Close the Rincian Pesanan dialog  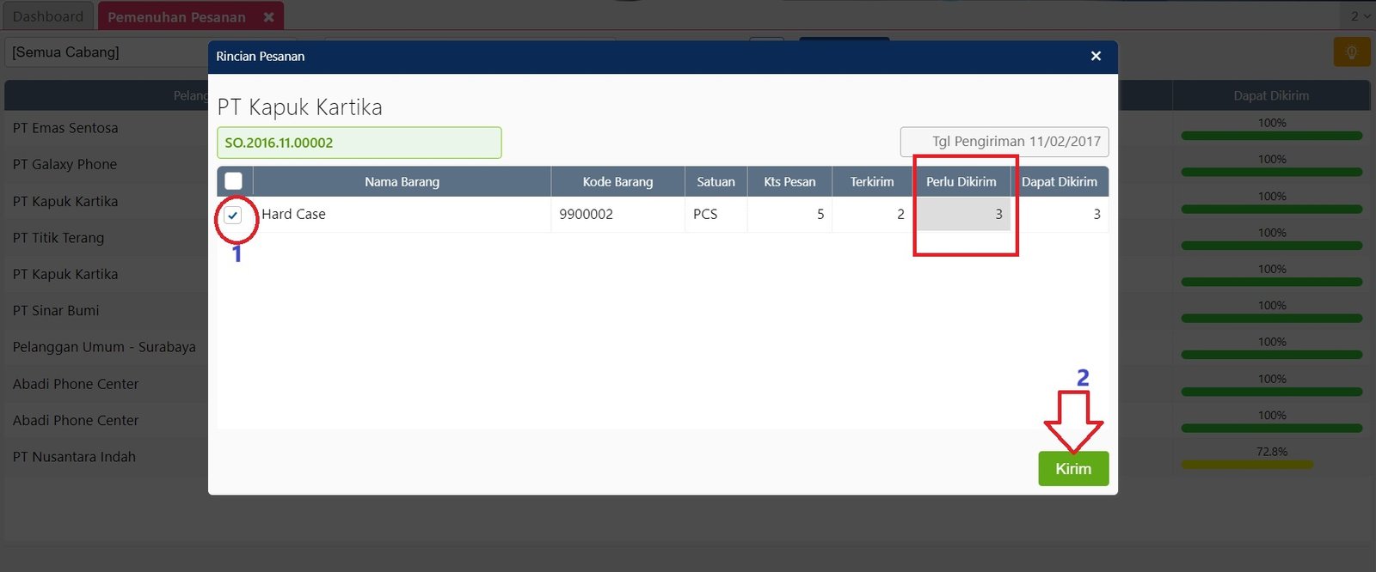point(1096,56)
